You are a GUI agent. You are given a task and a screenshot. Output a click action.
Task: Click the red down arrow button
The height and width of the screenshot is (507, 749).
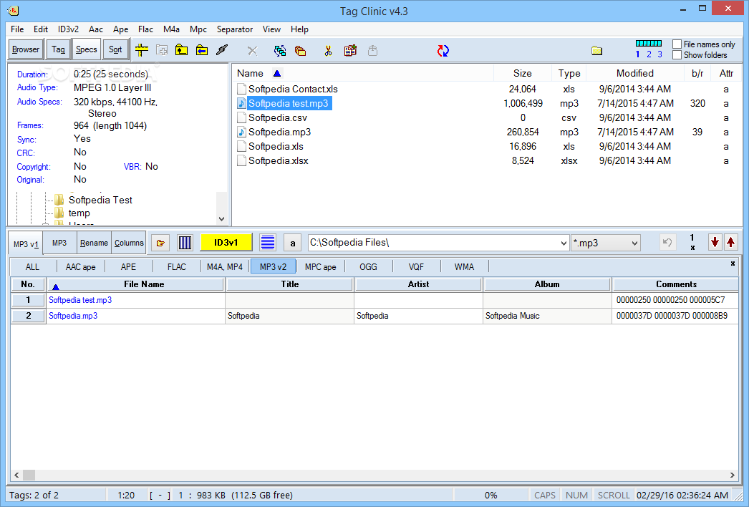click(x=715, y=242)
